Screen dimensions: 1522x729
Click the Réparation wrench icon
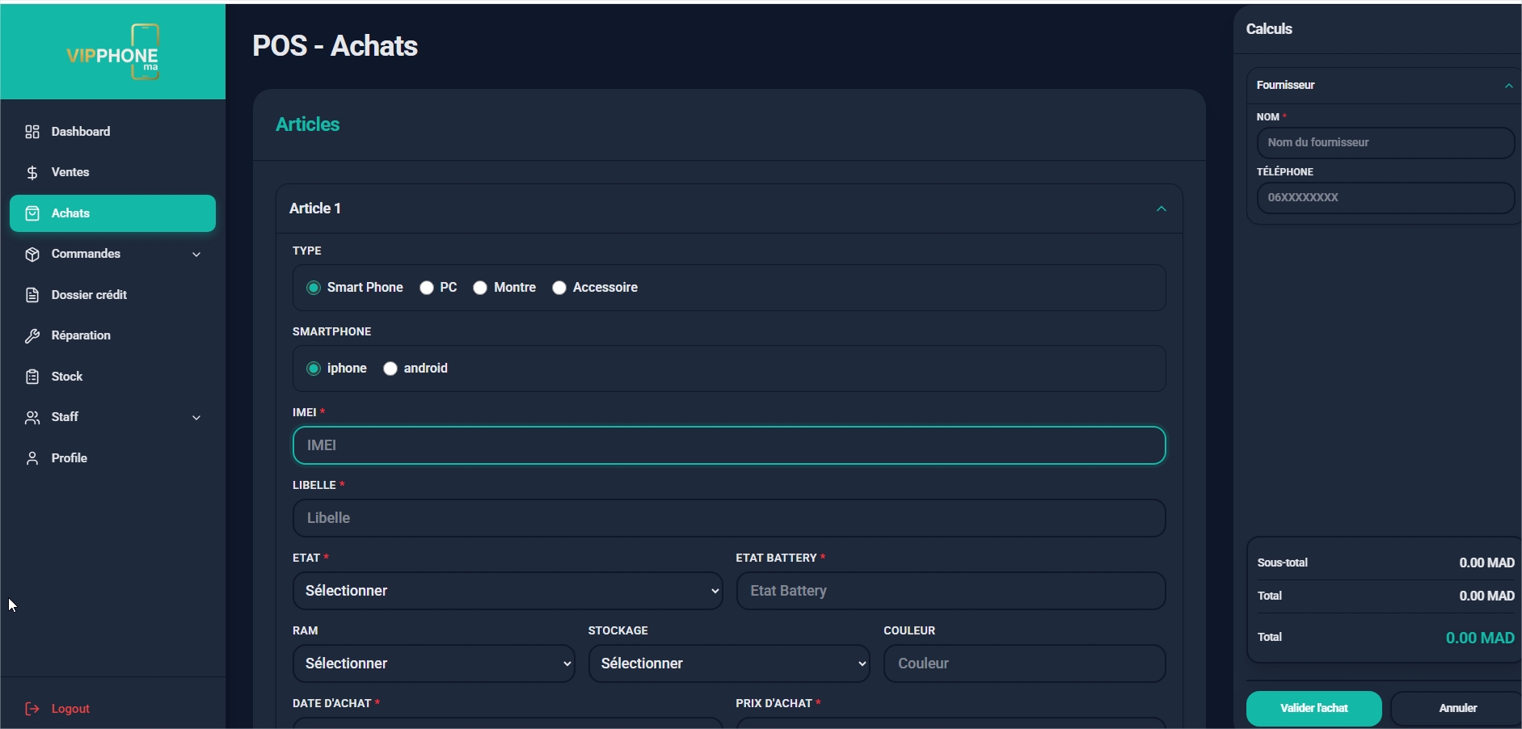(x=32, y=336)
